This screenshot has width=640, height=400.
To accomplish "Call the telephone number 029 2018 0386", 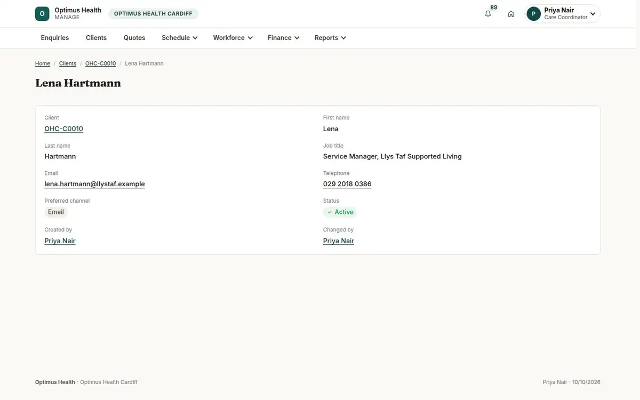I will (347, 184).
